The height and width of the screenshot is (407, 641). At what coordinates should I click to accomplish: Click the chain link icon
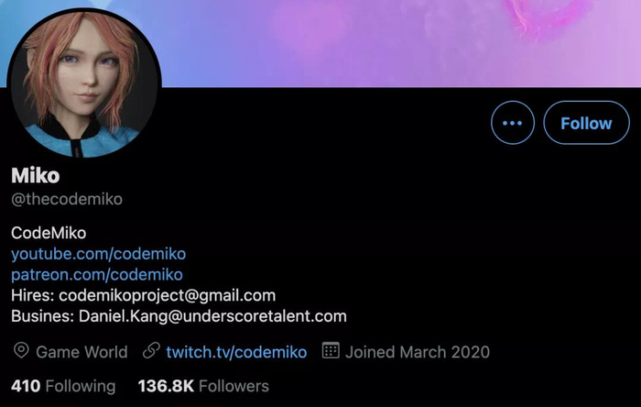[152, 351]
